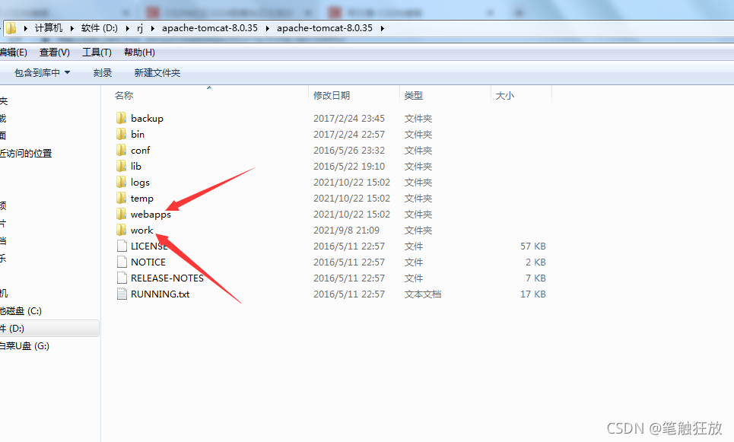
Task: Select the backup folder icon
Action: (121, 118)
